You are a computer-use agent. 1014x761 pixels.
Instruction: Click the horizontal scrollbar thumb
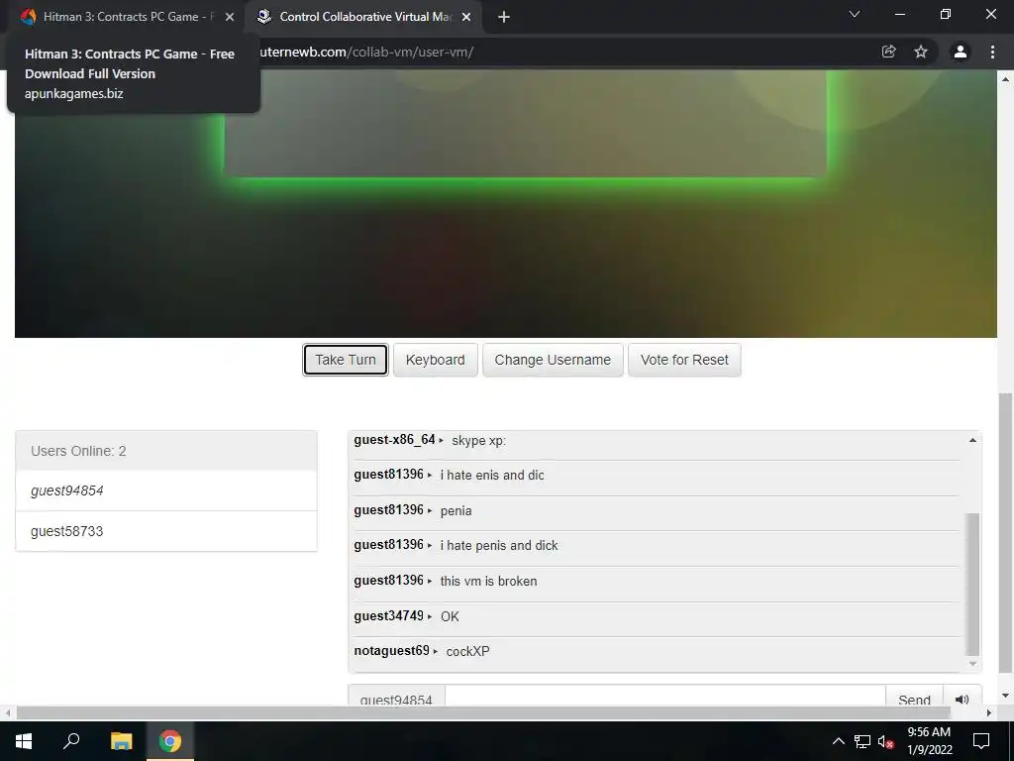(483, 712)
